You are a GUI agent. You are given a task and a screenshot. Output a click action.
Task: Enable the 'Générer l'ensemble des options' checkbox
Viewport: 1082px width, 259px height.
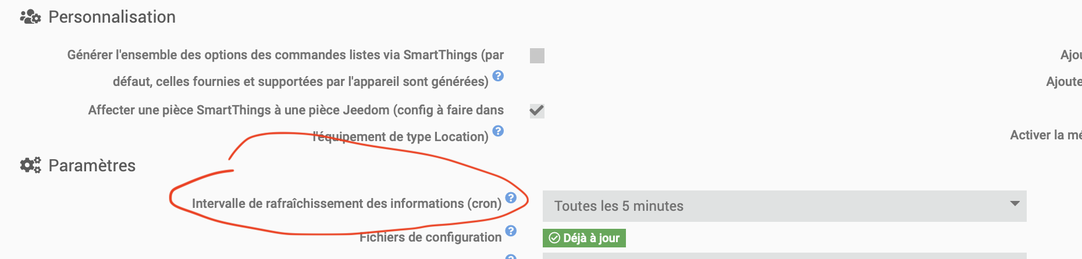537,56
